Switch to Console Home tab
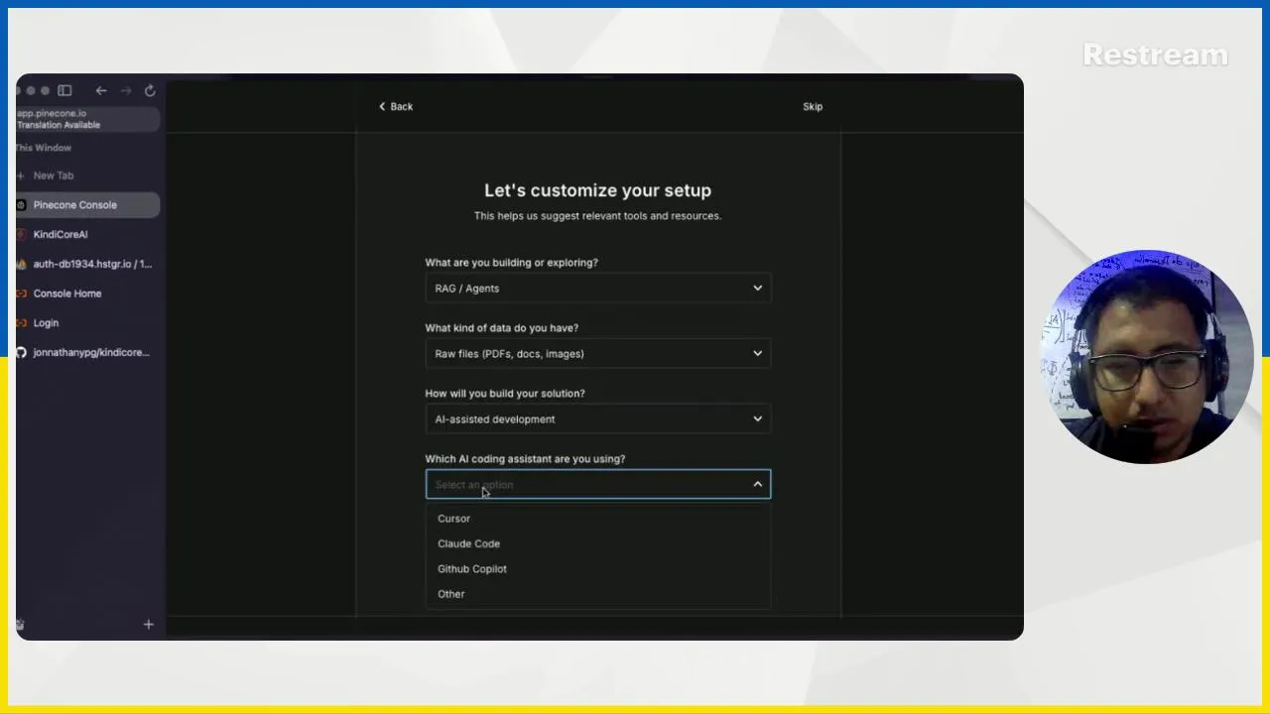Image resolution: width=1270 pixels, height=714 pixels. 87,294
